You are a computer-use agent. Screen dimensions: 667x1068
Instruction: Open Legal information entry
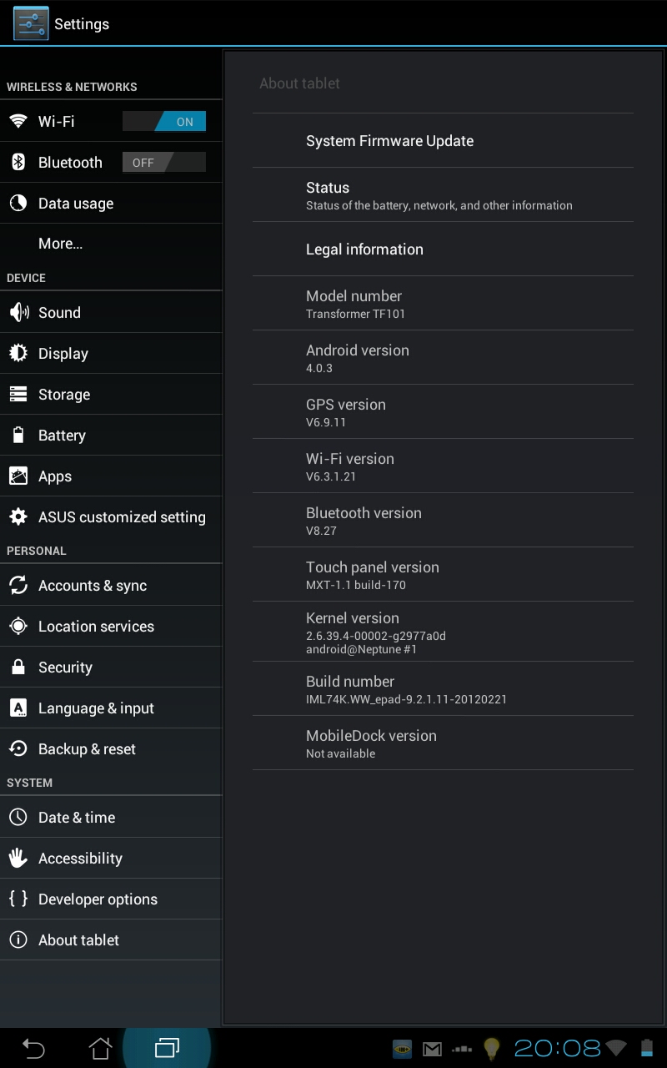pos(443,249)
